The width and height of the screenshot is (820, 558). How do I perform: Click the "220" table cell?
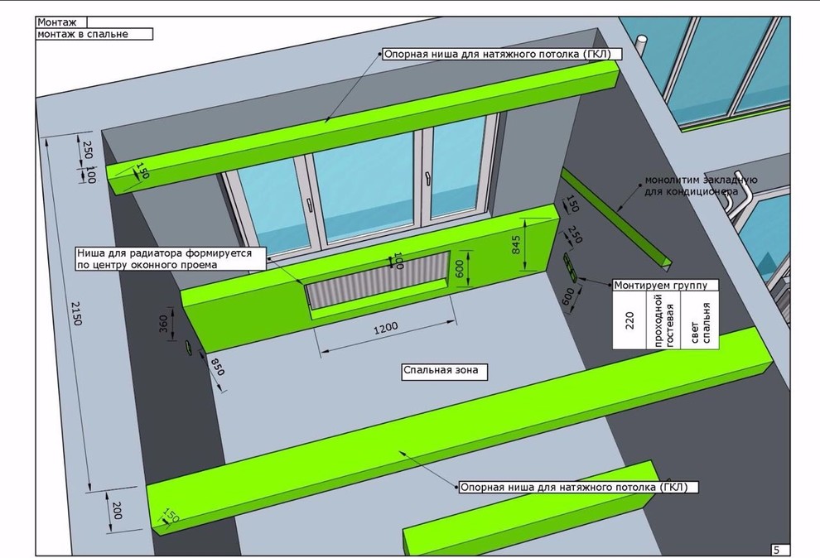pyautogui.click(x=630, y=320)
